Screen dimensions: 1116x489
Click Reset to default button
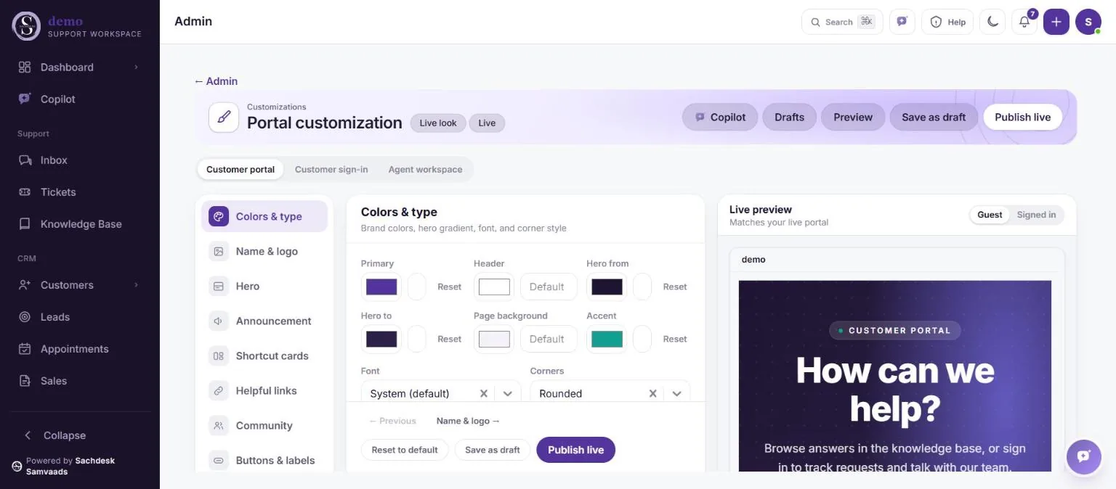pos(405,450)
